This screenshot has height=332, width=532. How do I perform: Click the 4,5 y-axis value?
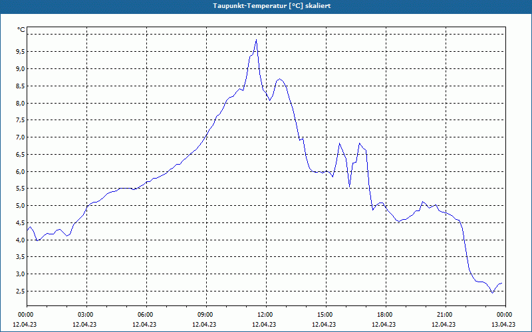coord(21,223)
